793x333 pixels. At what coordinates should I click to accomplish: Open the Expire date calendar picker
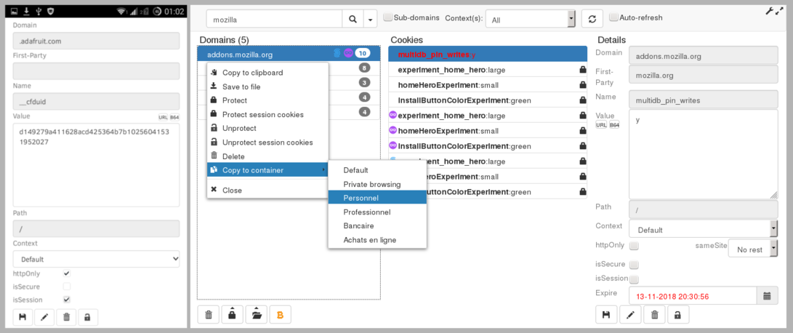point(768,295)
